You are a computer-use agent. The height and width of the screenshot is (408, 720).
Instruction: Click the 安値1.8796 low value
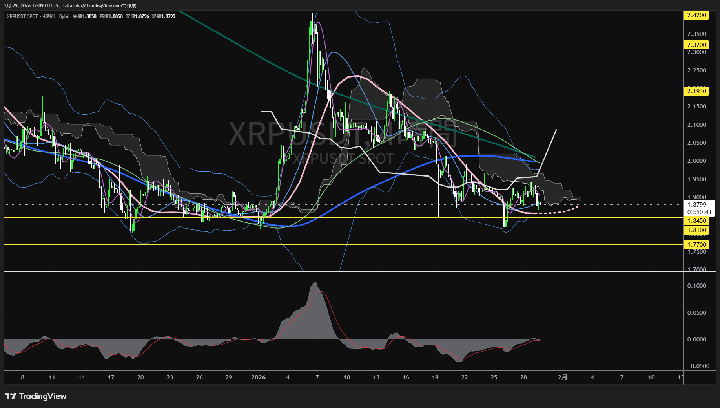coord(137,16)
